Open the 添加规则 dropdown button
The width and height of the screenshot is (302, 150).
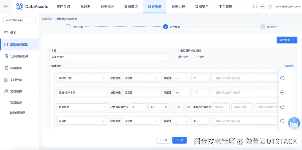click(287, 40)
